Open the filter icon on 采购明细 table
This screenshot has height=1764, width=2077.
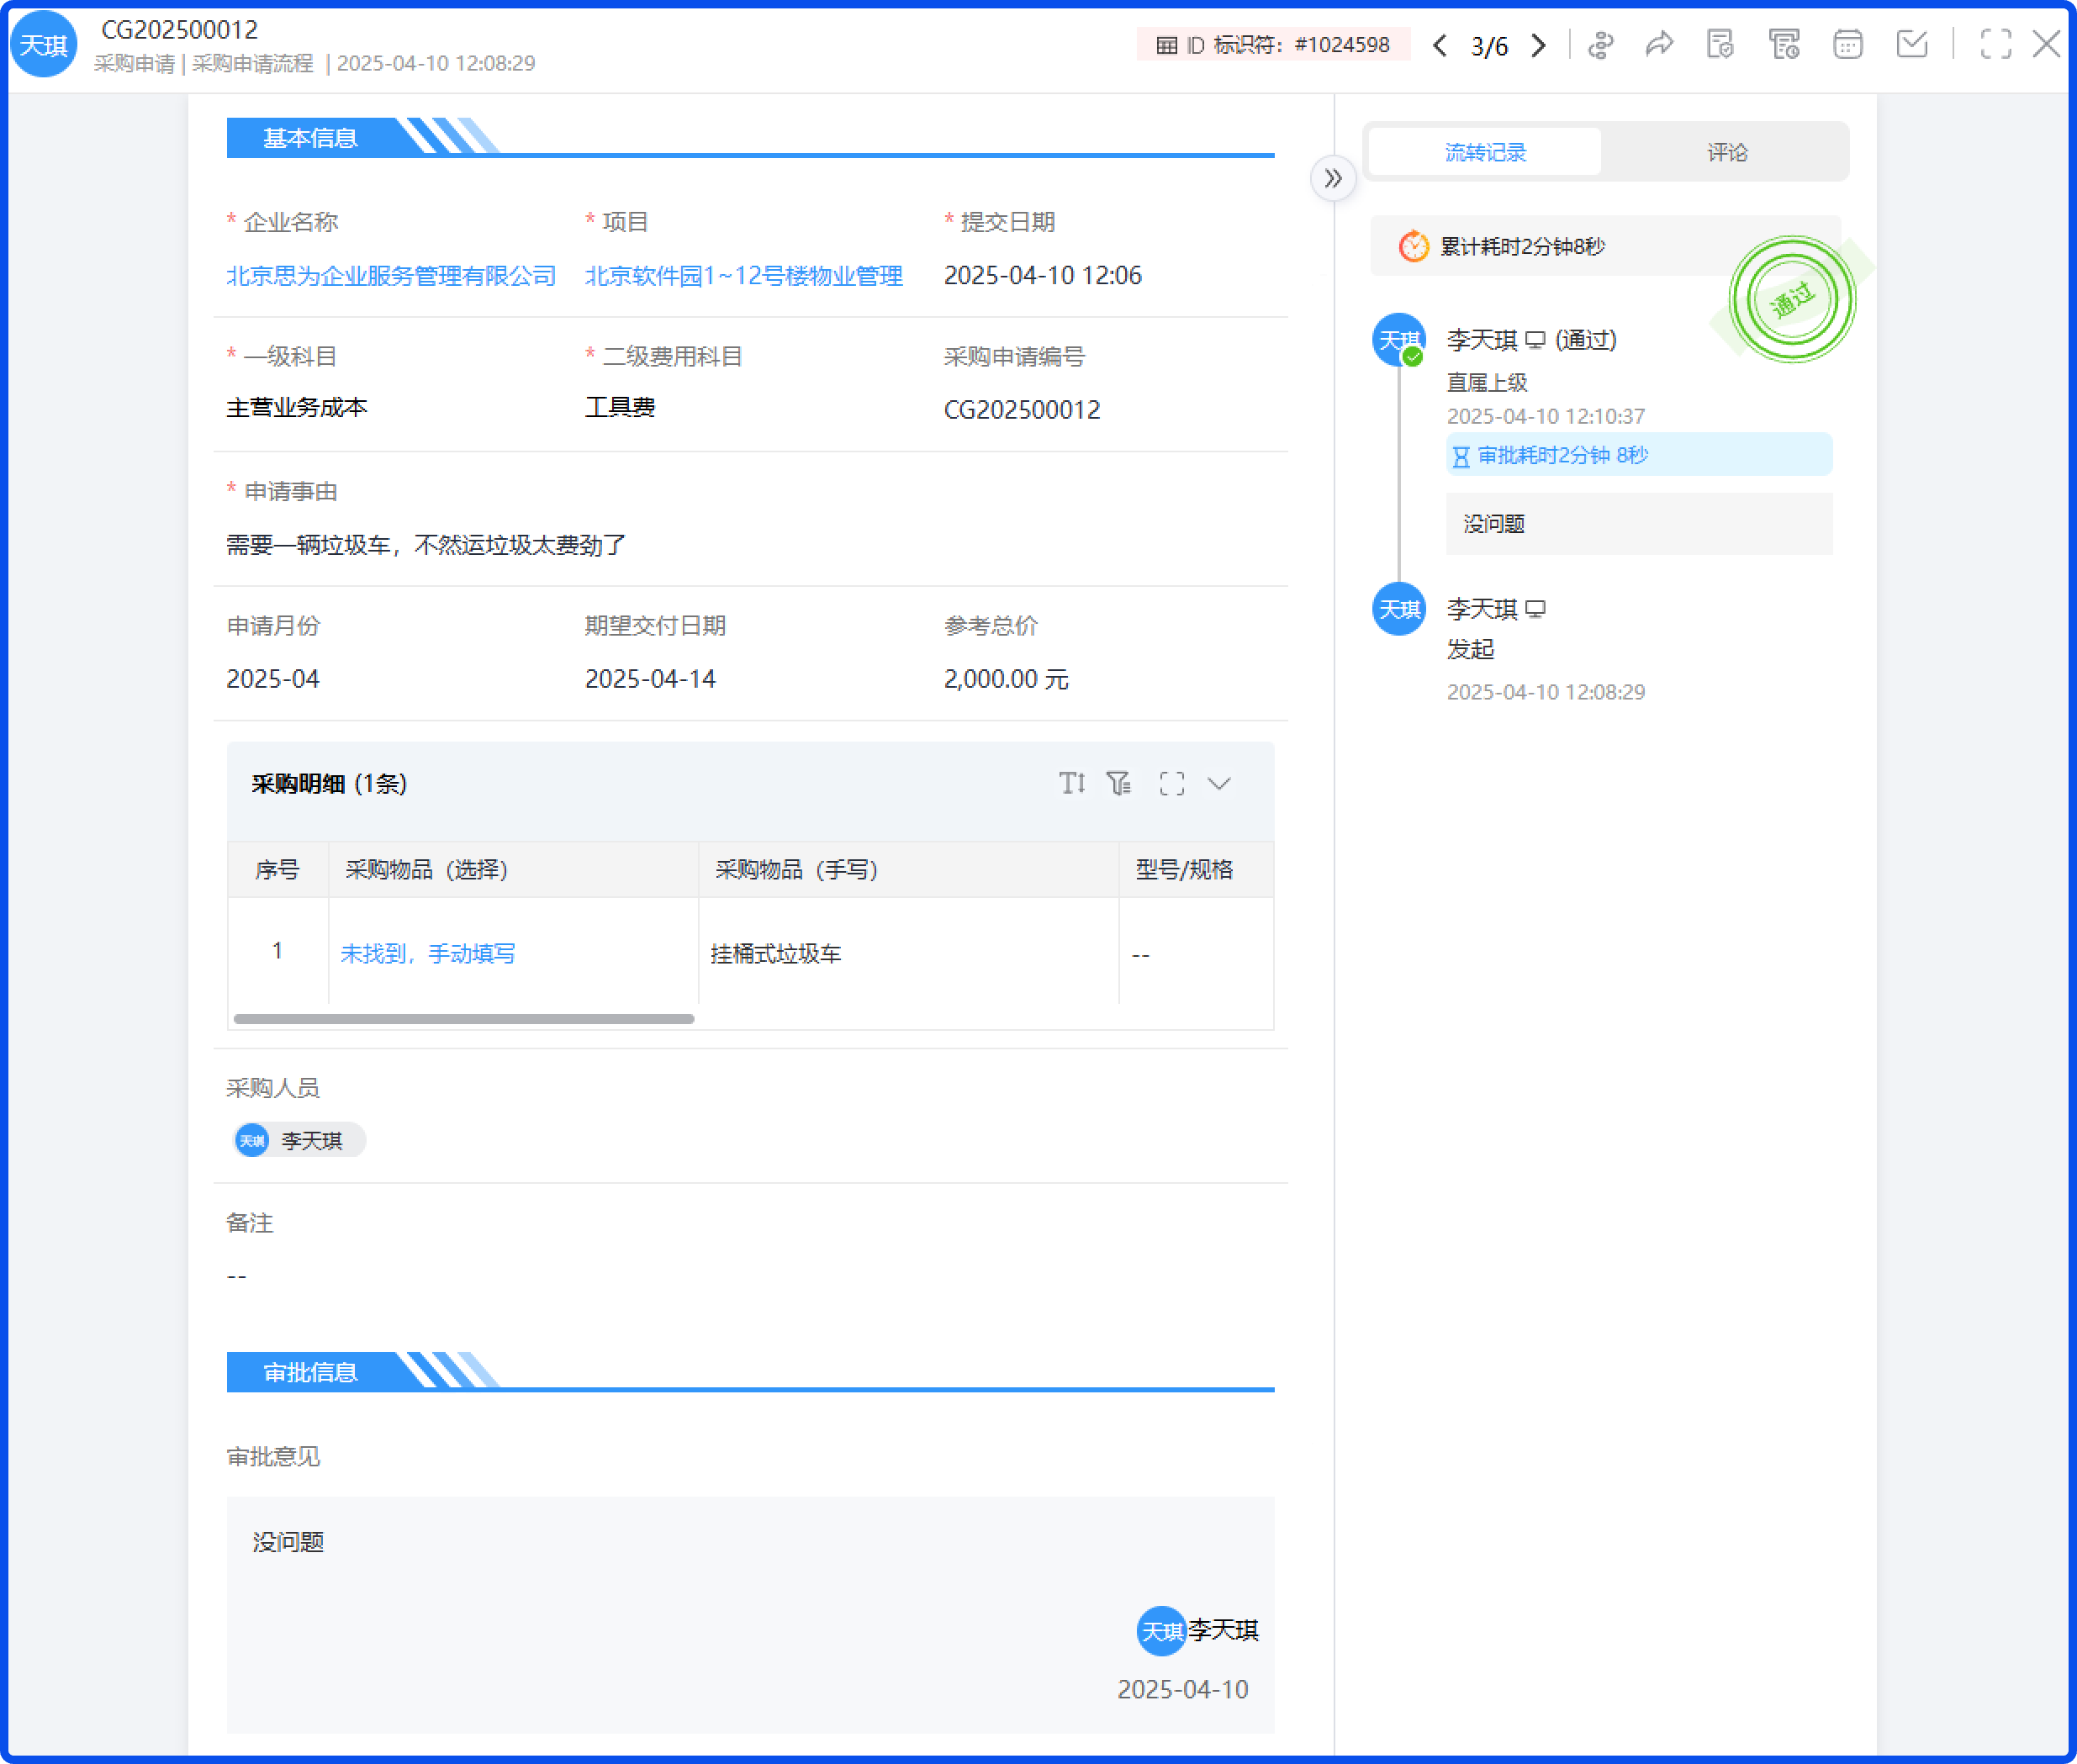(1120, 784)
